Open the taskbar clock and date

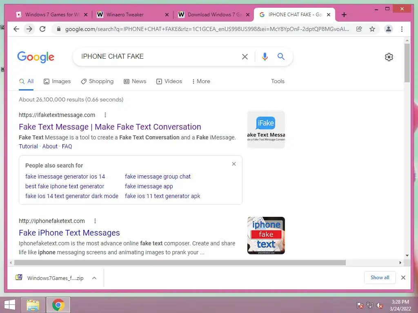(x=400, y=305)
